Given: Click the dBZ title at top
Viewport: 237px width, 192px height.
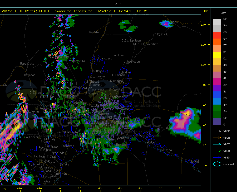Looking at the screenshot, I should click(x=118, y=4).
